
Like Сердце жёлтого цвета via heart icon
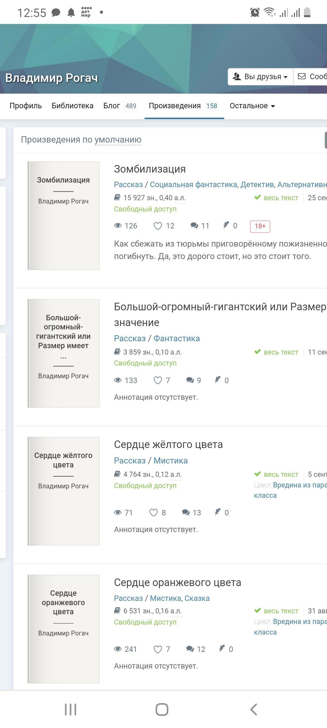[154, 513]
